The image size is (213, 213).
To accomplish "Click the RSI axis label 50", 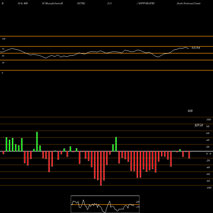I will click(3, 56).
